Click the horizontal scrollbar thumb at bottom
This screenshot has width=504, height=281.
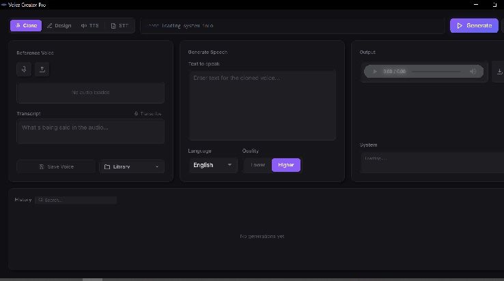click(93, 280)
